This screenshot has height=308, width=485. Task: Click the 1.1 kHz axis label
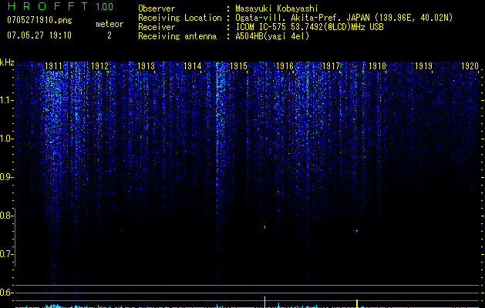pos(6,100)
